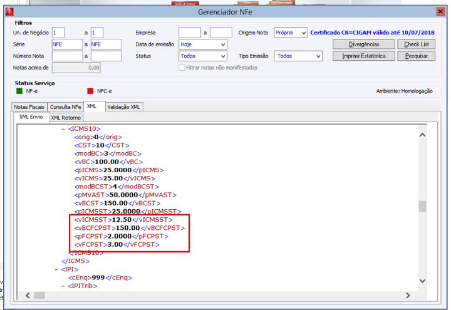Open the Validação XML tab
Image resolution: width=451 pixels, height=310 pixels.
[x=123, y=107]
